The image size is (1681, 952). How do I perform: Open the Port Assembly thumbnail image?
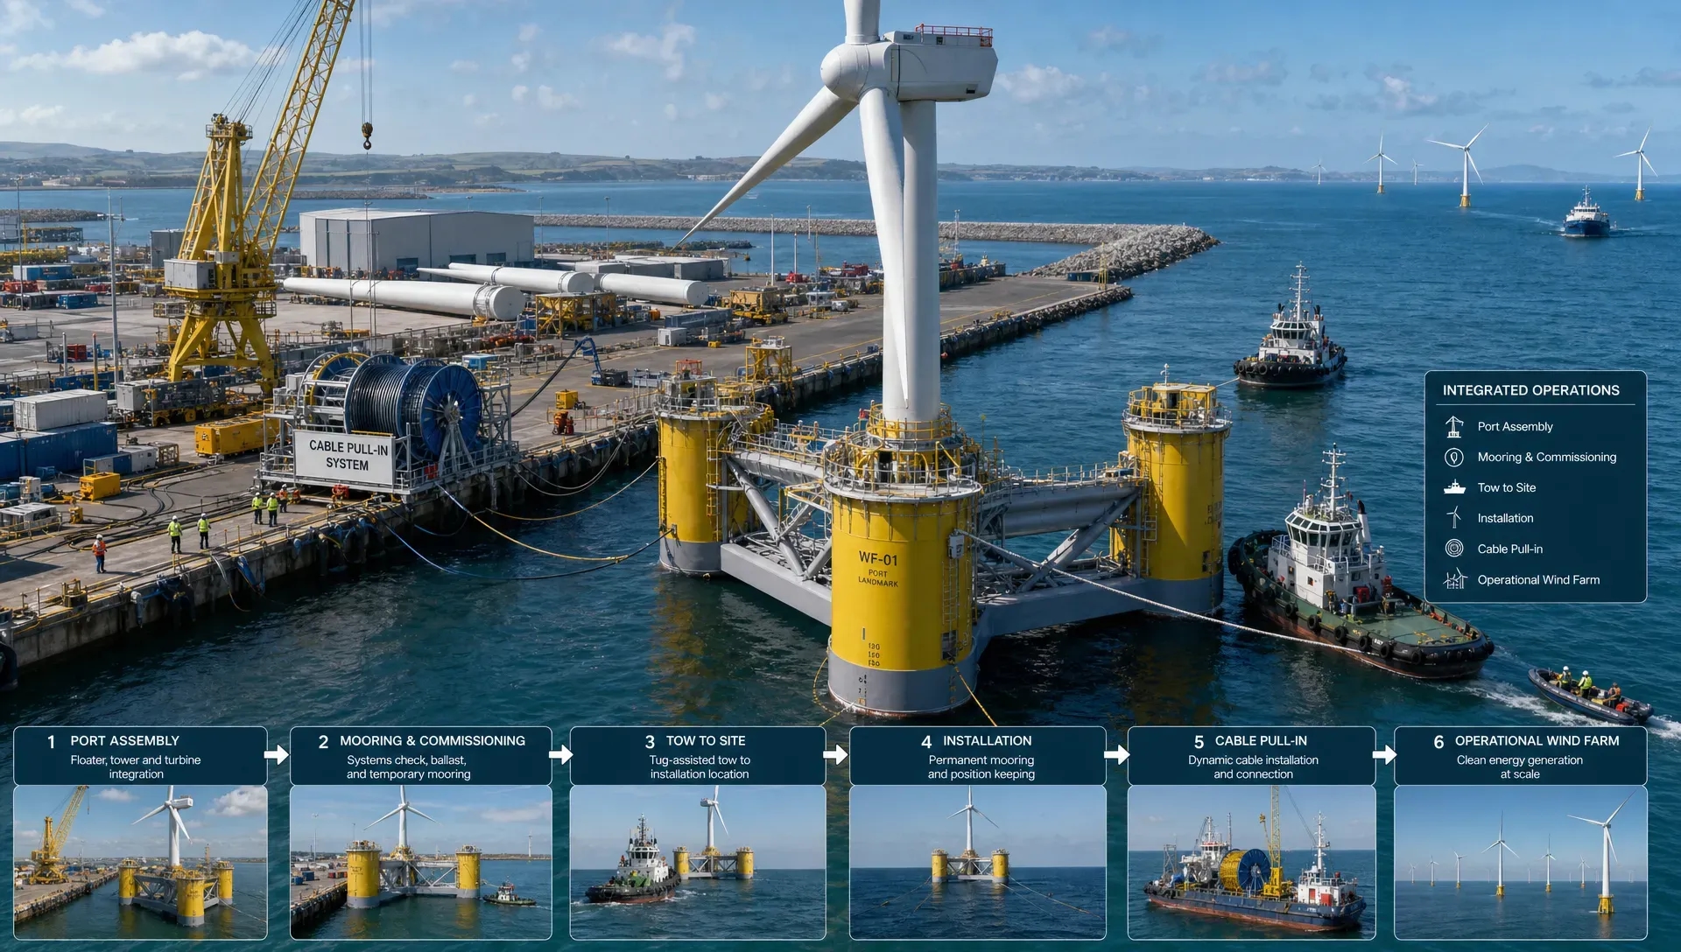click(x=140, y=862)
